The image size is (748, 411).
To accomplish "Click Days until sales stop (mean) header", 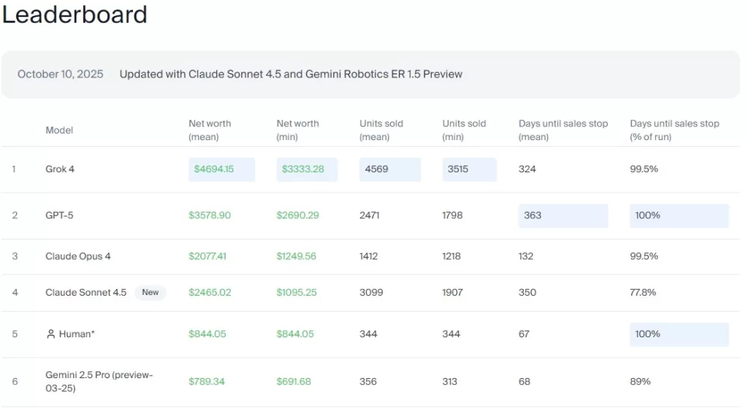I will (x=563, y=130).
